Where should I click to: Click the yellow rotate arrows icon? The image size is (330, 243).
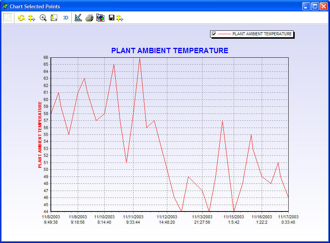21,18
